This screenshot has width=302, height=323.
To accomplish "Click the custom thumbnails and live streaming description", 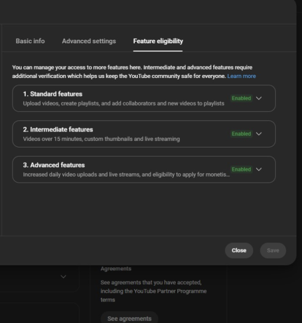I will coord(101,139).
